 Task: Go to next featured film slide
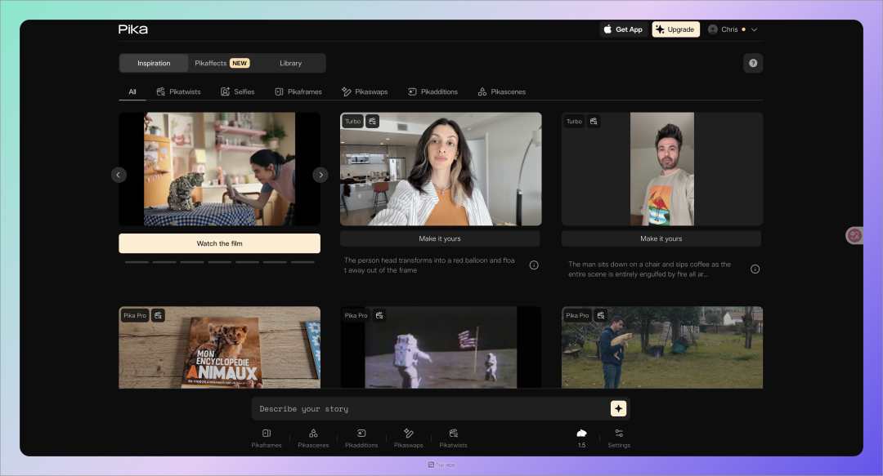[x=320, y=175]
